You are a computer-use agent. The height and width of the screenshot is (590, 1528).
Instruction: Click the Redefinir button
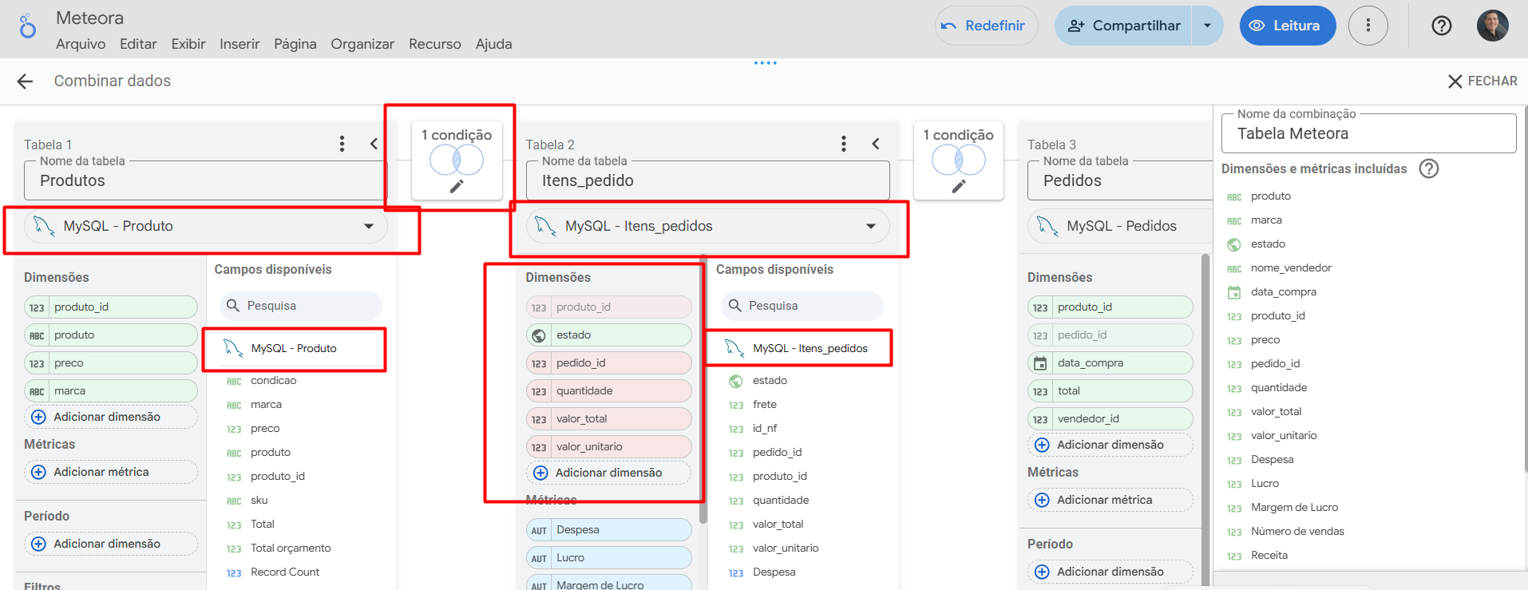(986, 26)
